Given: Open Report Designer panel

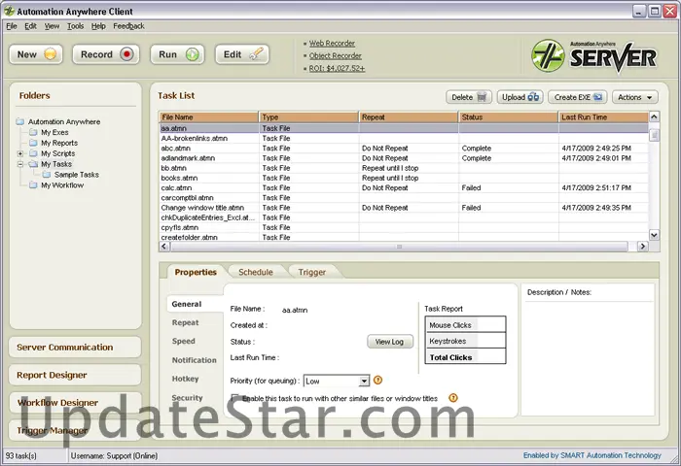Looking at the screenshot, I should [75, 375].
